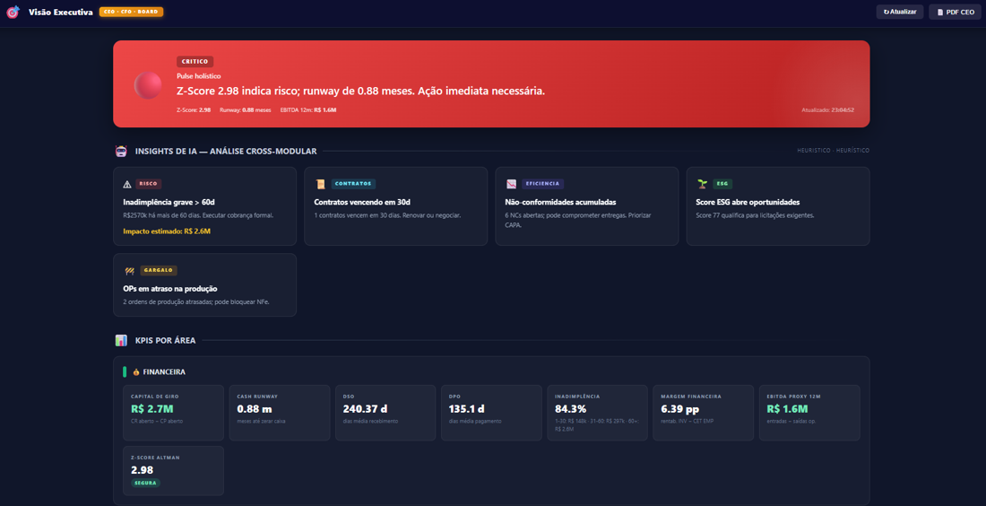The width and height of the screenshot is (986, 506).
Task: Click the scroll icon on the Contratos card
Action: point(320,185)
